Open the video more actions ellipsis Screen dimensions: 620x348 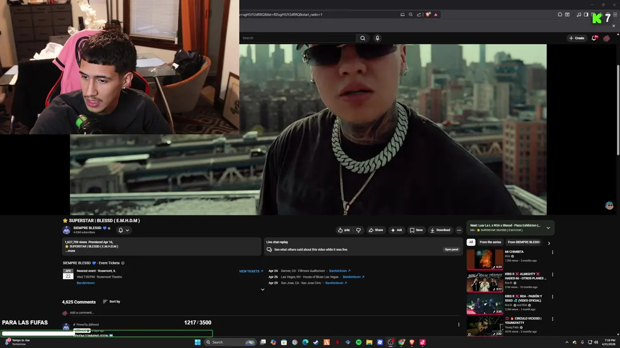(x=459, y=230)
